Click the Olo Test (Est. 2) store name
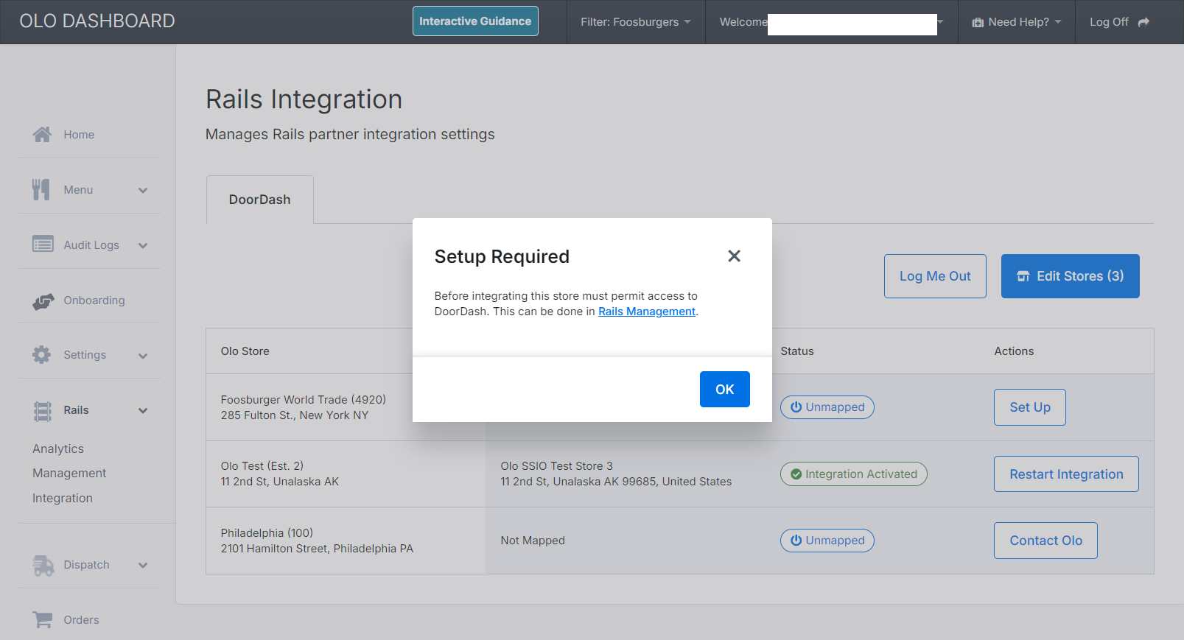The image size is (1184, 640). point(262,466)
